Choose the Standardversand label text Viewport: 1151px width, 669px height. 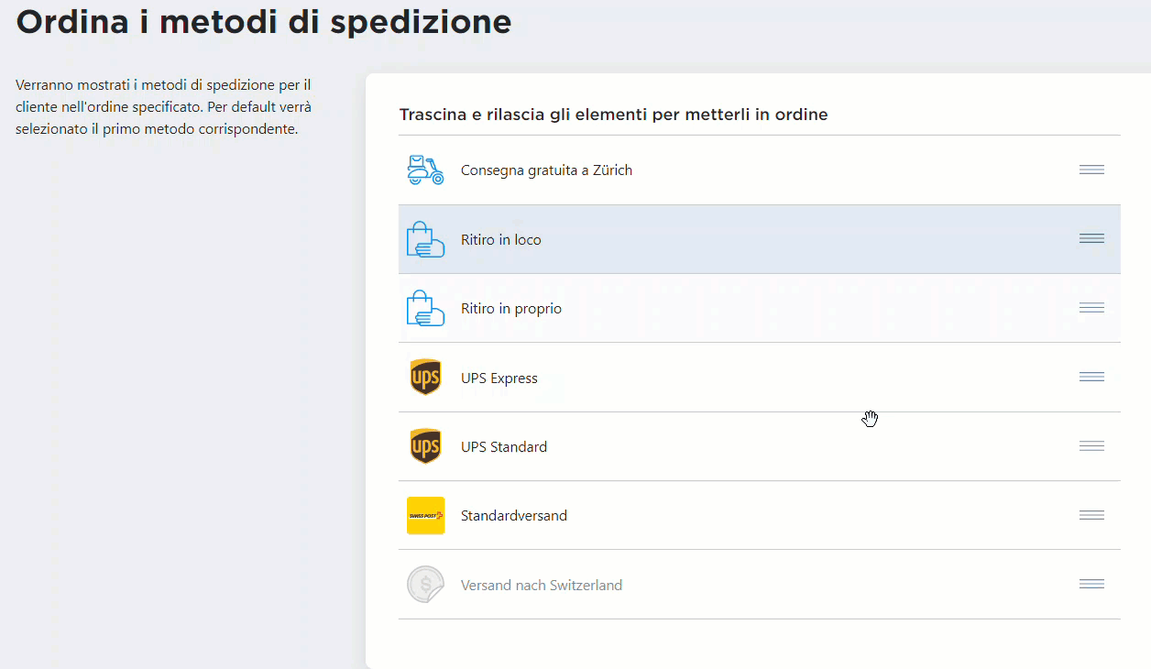click(x=514, y=516)
